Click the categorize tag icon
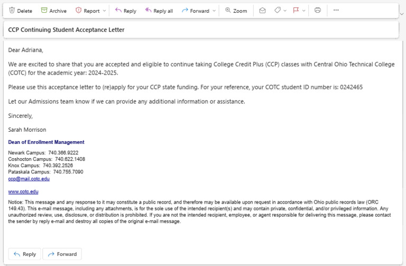 [x=278, y=11]
